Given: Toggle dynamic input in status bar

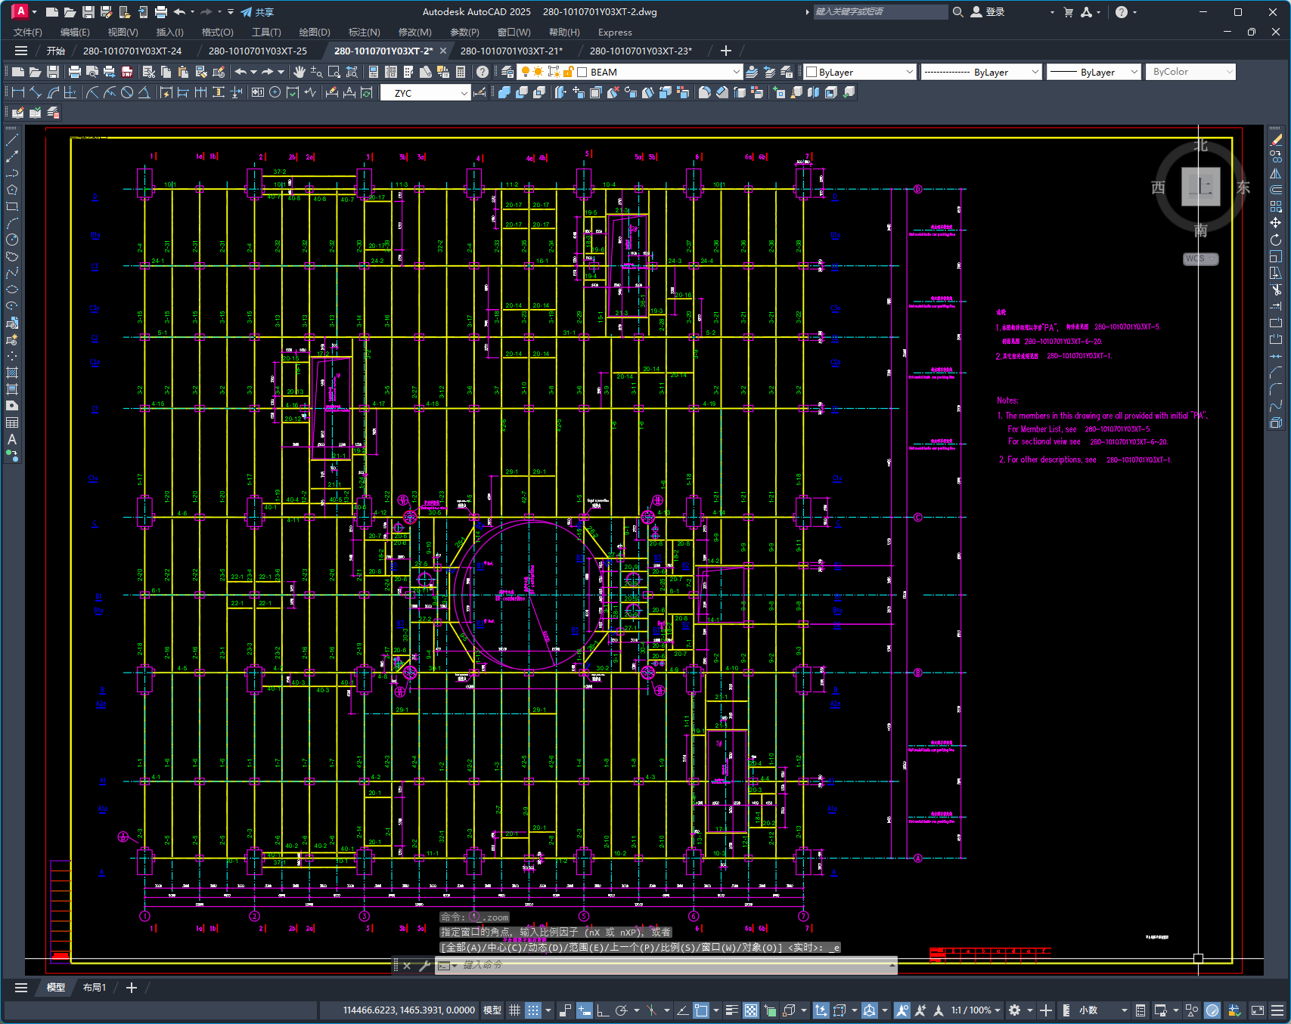Looking at the screenshot, I should pyautogui.click(x=584, y=1010).
